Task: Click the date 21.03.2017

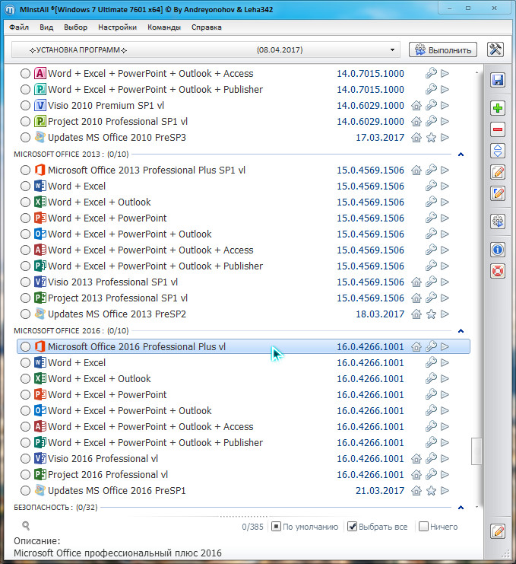Action: pos(380,491)
